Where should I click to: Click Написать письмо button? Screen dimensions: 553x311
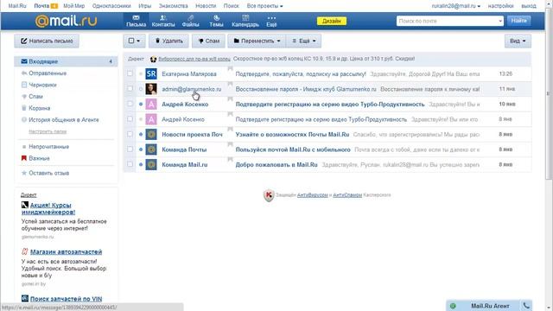pyautogui.click(x=47, y=41)
